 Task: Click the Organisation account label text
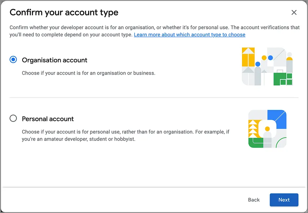pos(54,60)
